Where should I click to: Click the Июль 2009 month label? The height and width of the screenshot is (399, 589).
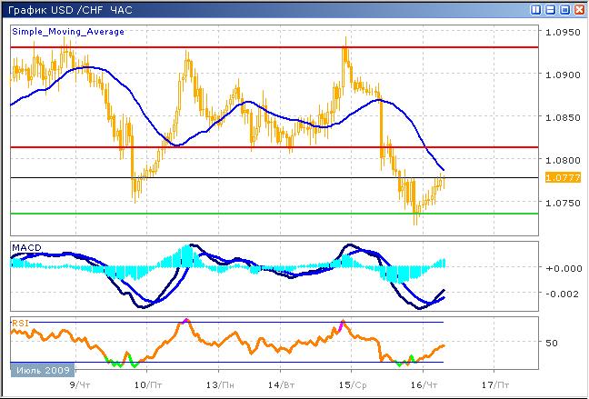click(42, 370)
